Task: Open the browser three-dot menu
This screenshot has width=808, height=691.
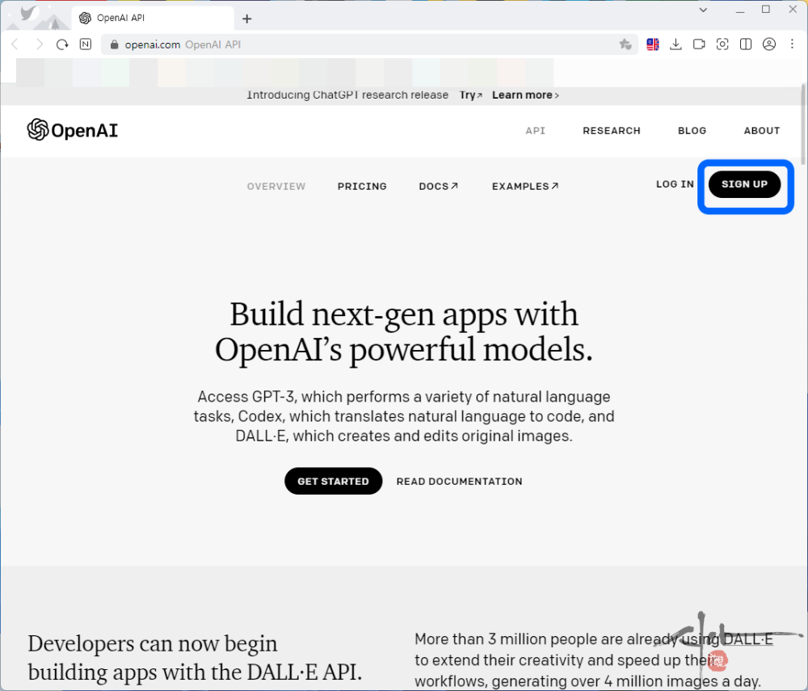Action: [792, 44]
